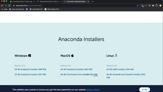Download Linux Power8 and Power9 Installer

coord(126,76)
